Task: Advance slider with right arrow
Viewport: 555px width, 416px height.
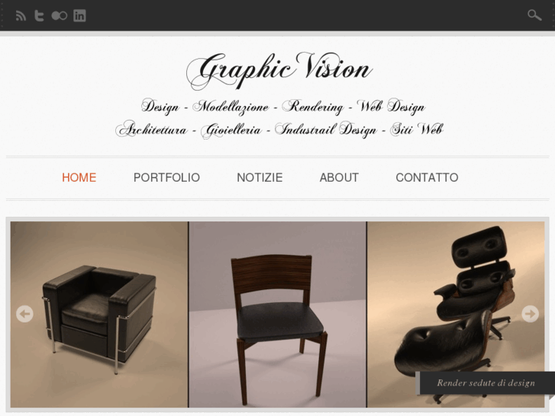Action: (x=531, y=314)
